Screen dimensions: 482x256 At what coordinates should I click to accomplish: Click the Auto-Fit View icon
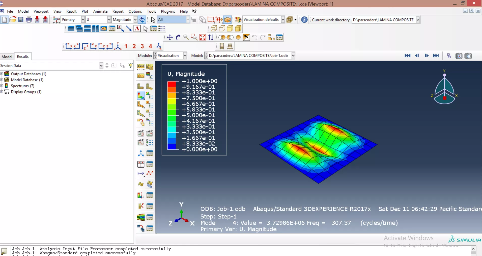(203, 38)
